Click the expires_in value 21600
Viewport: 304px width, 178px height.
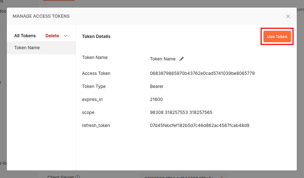(x=156, y=99)
